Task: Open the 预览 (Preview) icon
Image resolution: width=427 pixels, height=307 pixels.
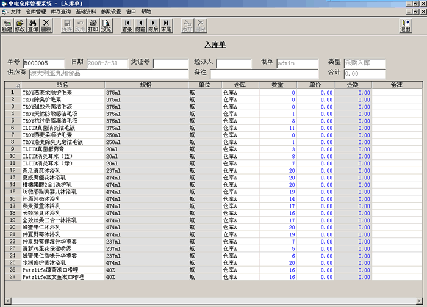Action: (x=106, y=26)
